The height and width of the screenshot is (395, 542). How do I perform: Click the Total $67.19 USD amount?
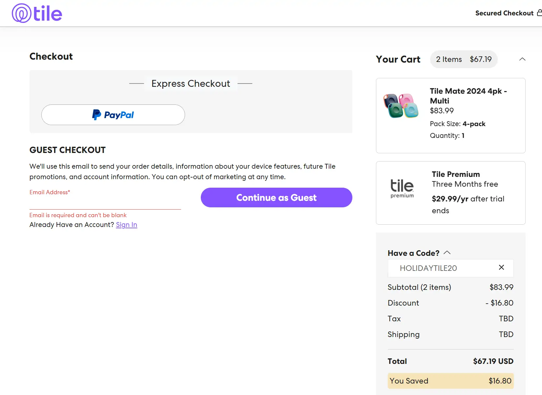(493, 361)
